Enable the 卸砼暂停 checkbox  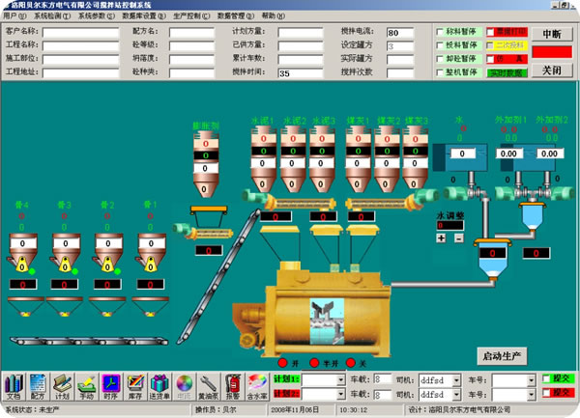tap(440, 59)
